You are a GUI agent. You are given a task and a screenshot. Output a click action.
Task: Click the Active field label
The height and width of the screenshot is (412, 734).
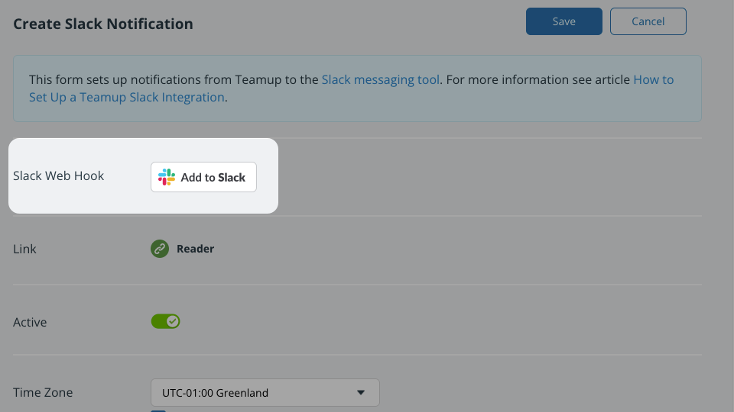pyautogui.click(x=30, y=322)
